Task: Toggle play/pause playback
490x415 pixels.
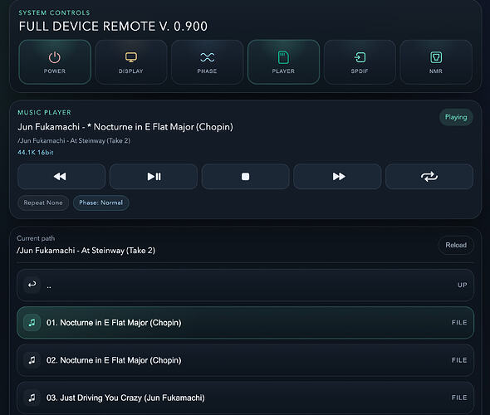Action: tap(154, 177)
